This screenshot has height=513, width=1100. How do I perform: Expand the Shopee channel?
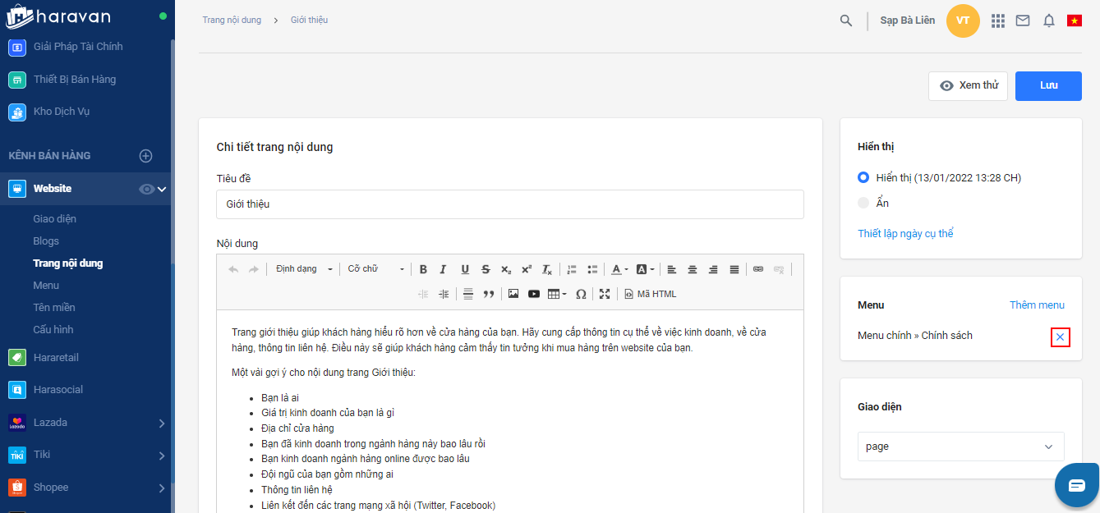(x=162, y=488)
